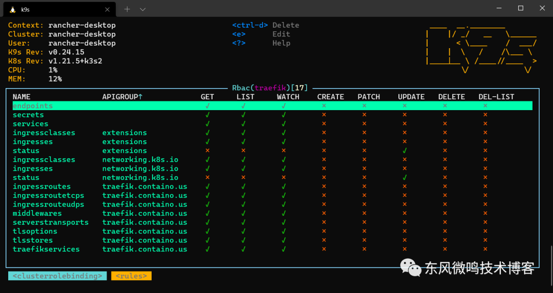
Task: Click the WATCH checkmark for middlewares
Action: [284, 213]
